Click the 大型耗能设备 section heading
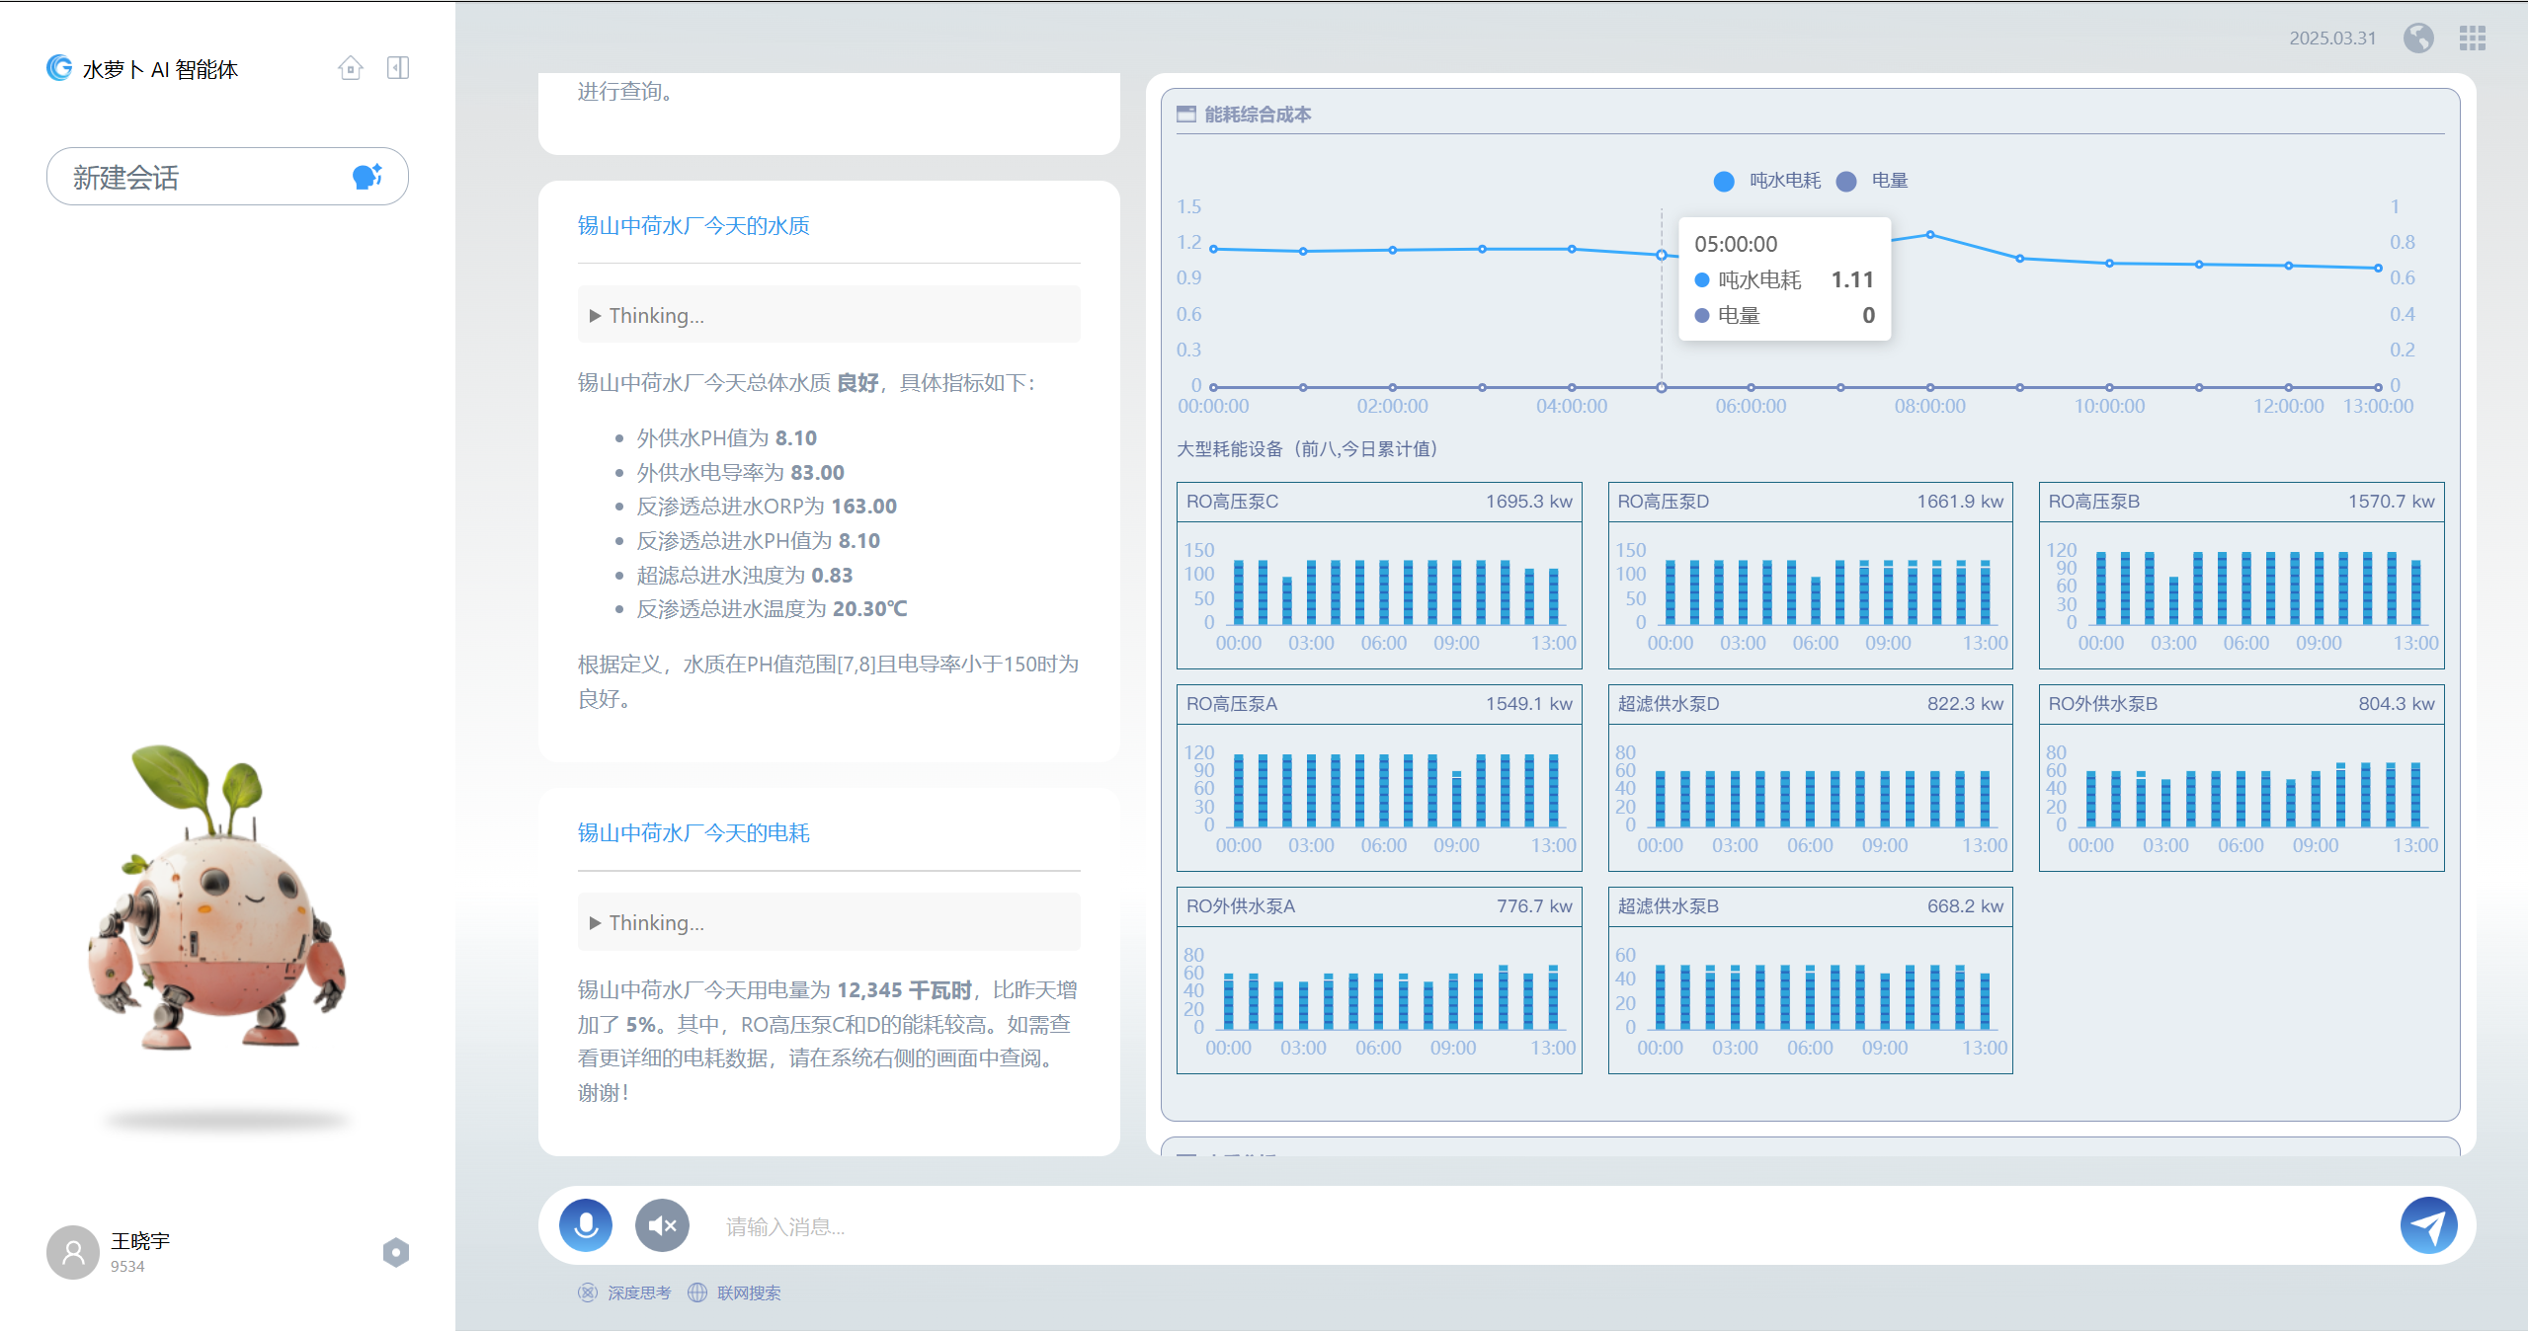 click(x=1311, y=449)
